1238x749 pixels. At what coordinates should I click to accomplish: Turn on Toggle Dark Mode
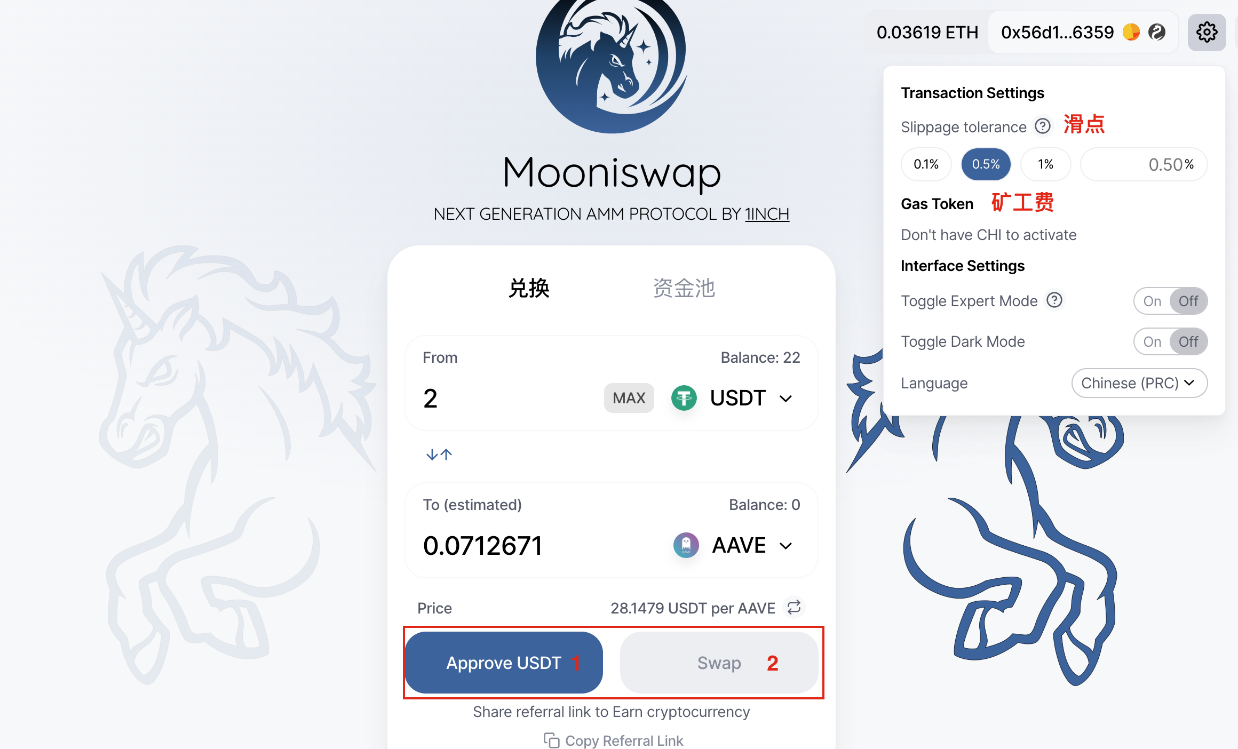pos(1152,341)
